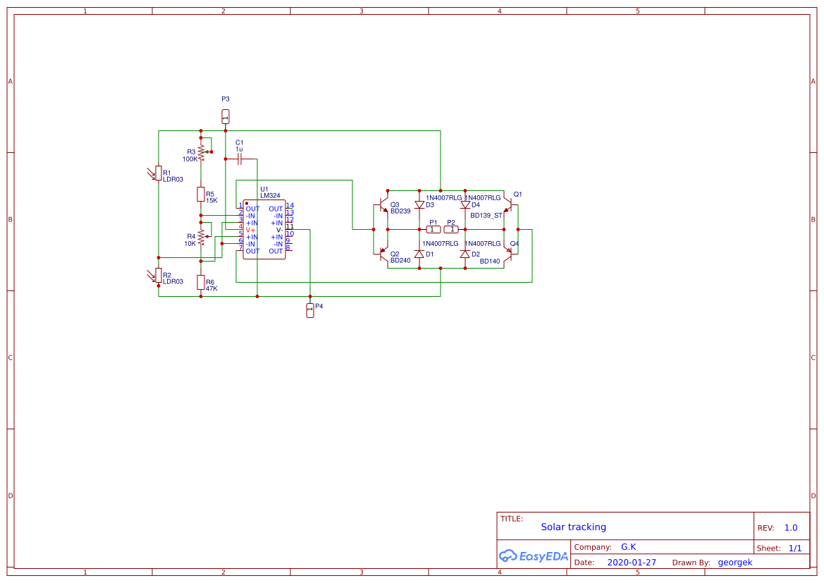Select motor connector P1 in the H-bridge

tap(433, 229)
